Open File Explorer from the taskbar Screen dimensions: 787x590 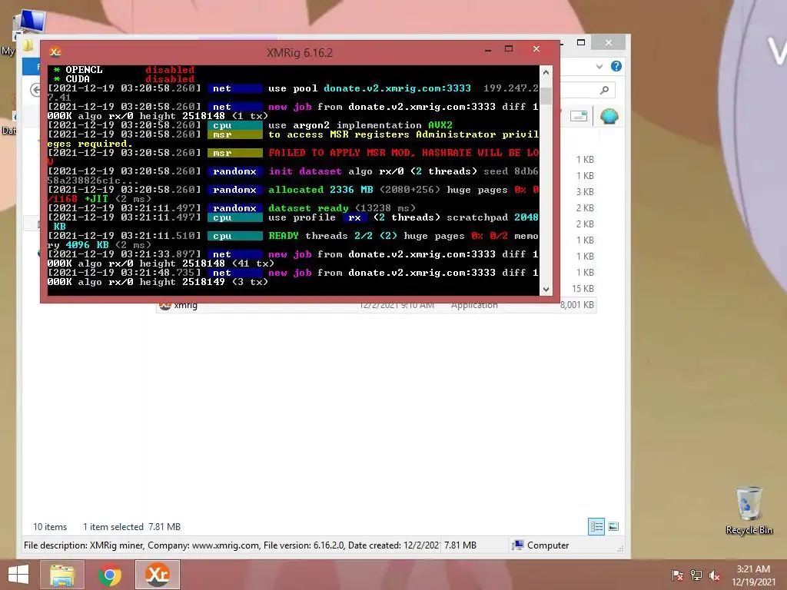(62, 575)
